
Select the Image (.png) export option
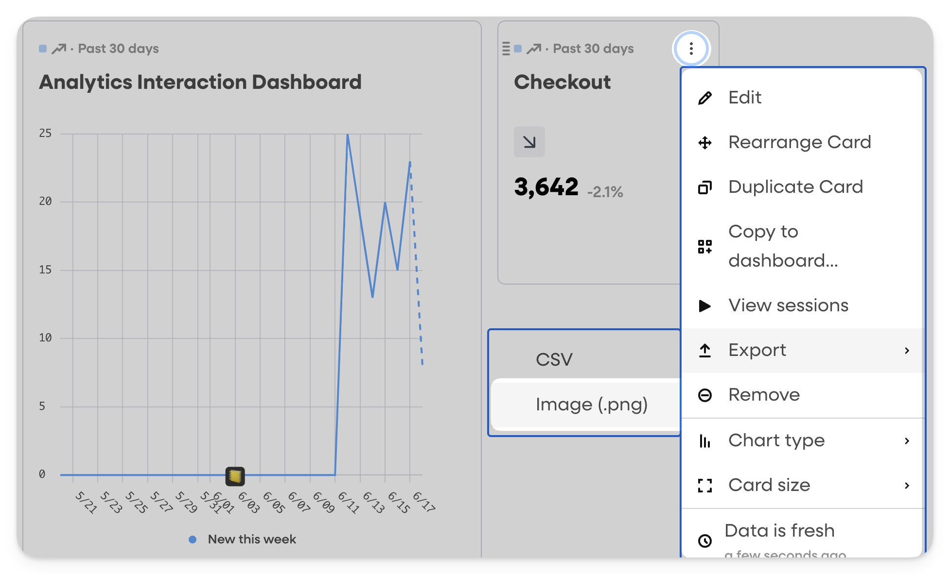coord(592,404)
